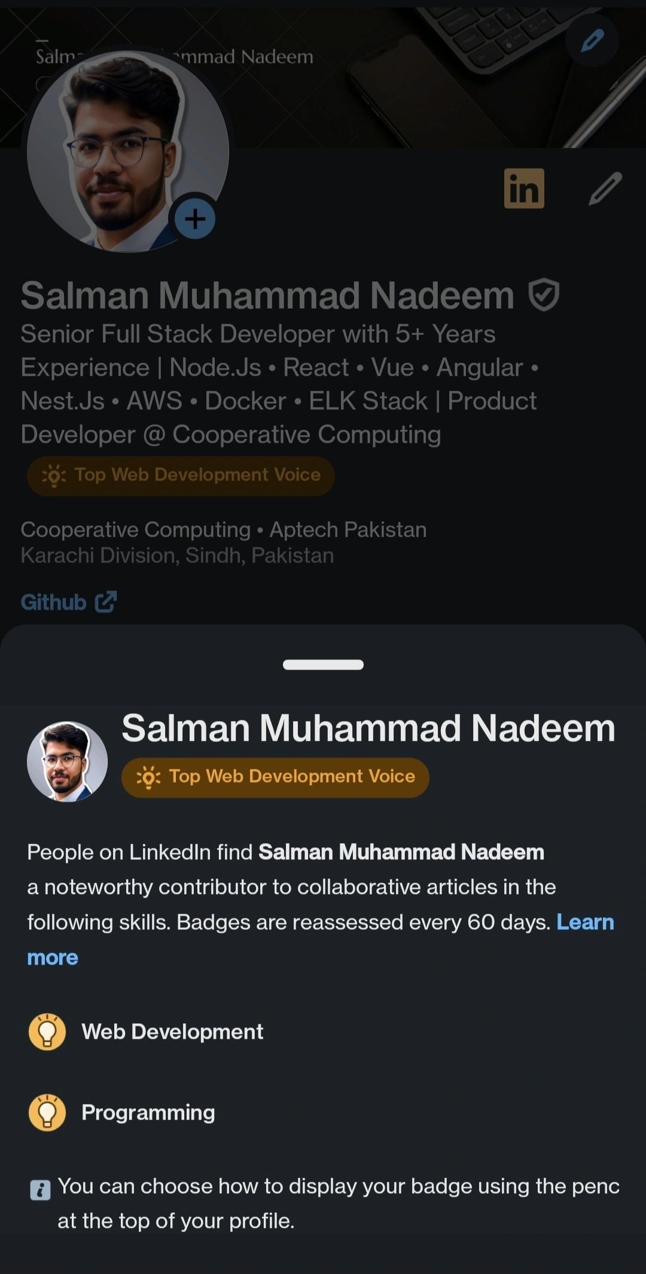Tap the gold LinkedIn Premium logo
The image size is (646, 1274).
click(x=524, y=188)
